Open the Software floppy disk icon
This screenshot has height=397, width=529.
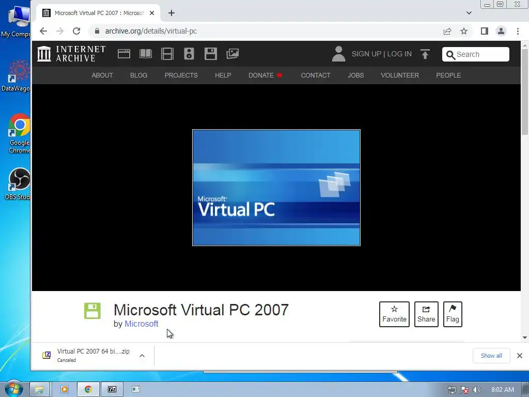211,54
